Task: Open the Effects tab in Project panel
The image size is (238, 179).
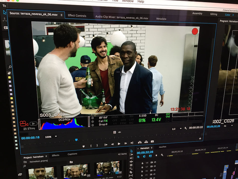Action: (x=56, y=155)
